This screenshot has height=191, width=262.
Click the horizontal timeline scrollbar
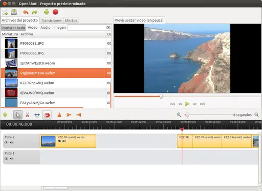point(55,188)
